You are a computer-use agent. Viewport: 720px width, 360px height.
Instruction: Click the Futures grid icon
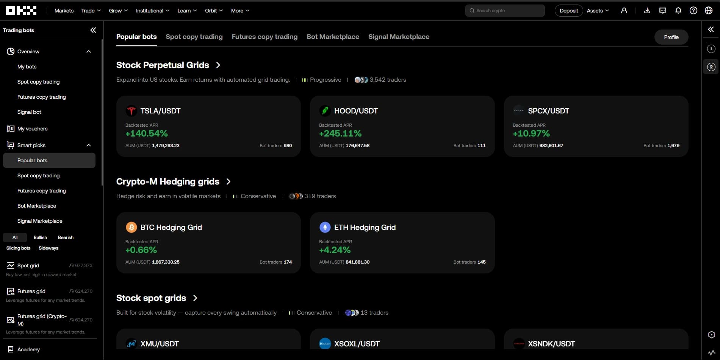pos(11,291)
